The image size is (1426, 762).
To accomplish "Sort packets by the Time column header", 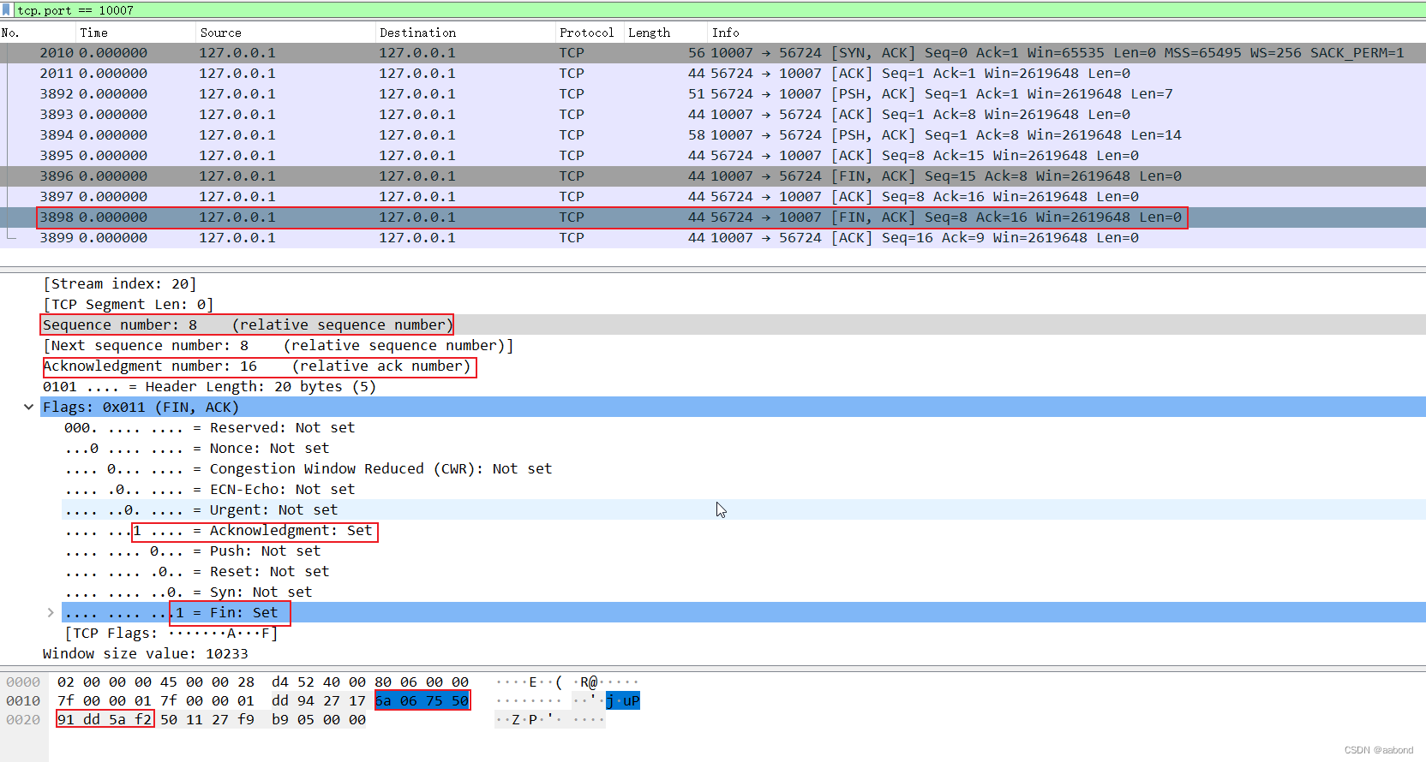I will [135, 33].
